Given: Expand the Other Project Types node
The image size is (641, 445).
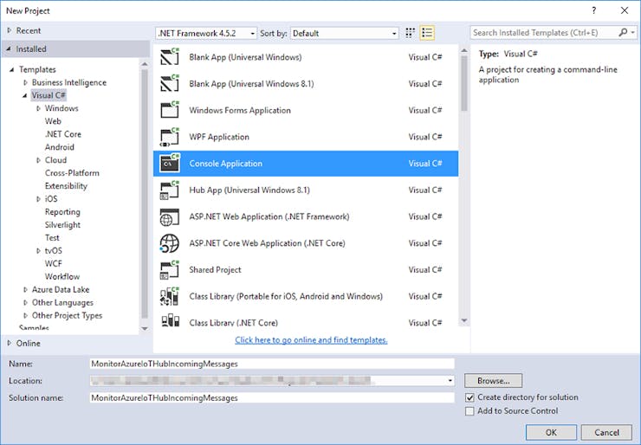Looking at the screenshot, I should coord(25,315).
